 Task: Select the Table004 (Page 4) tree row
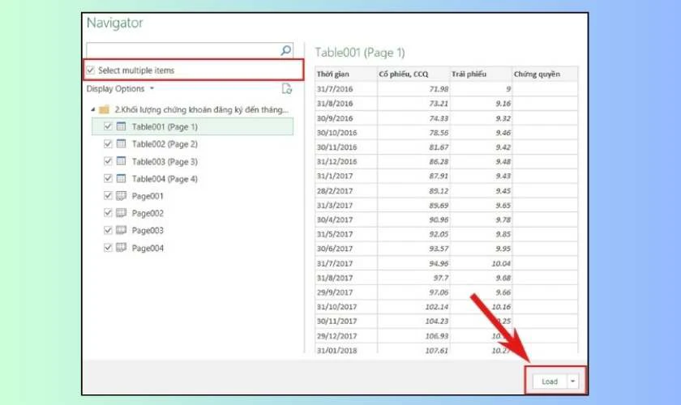tap(192, 179)
